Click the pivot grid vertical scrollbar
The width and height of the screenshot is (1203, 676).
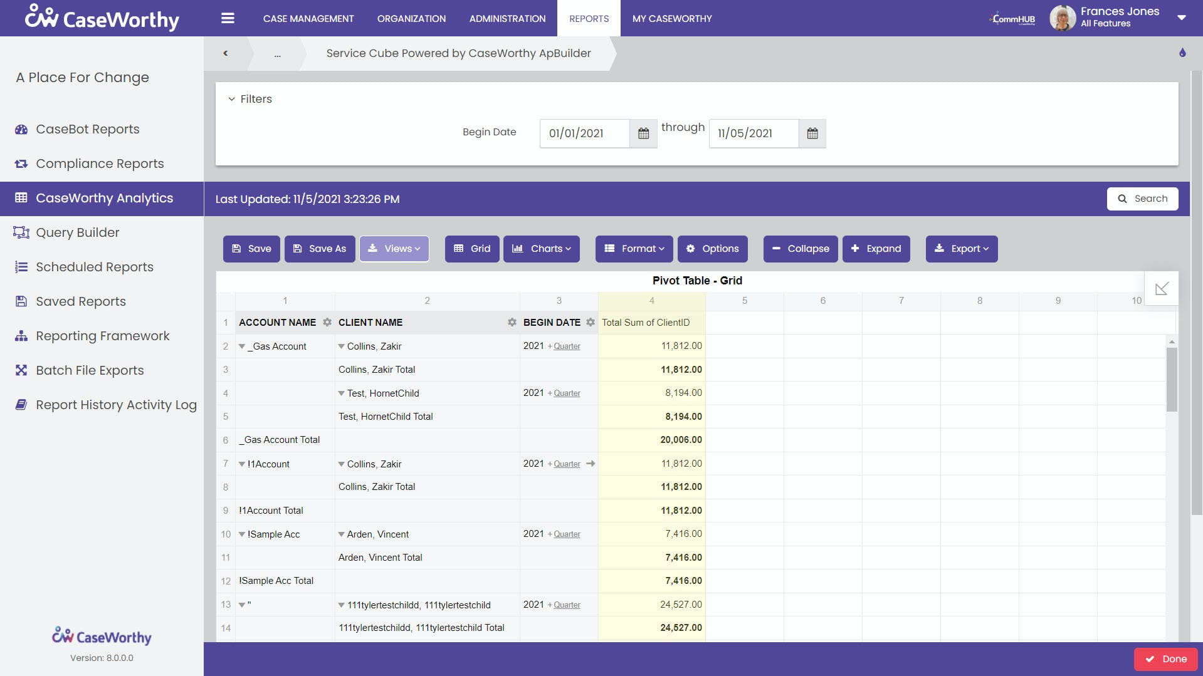[1172, 380]
